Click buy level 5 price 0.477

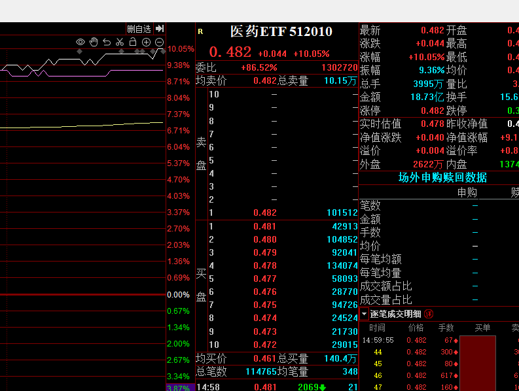(x=265, y=279)
